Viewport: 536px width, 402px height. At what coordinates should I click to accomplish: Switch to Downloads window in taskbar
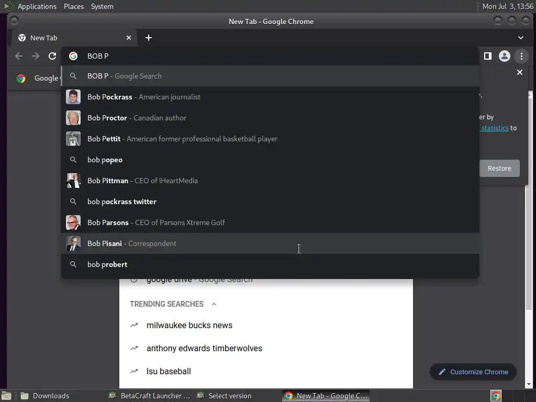(45, 396)
